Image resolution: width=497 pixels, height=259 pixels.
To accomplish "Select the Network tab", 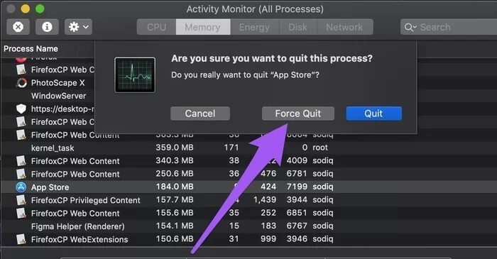I will point(344,27).
